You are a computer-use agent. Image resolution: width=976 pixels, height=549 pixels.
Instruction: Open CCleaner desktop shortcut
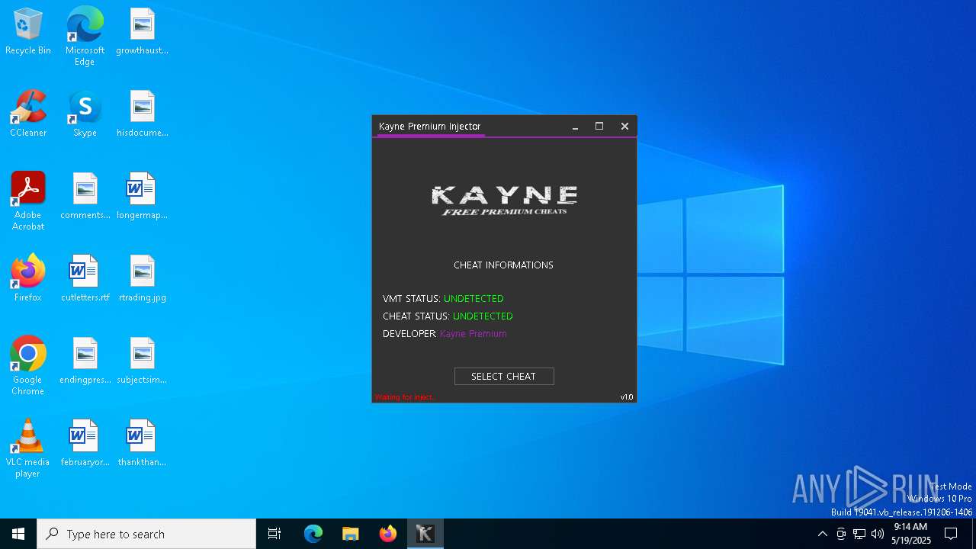(x=28, y=114)
